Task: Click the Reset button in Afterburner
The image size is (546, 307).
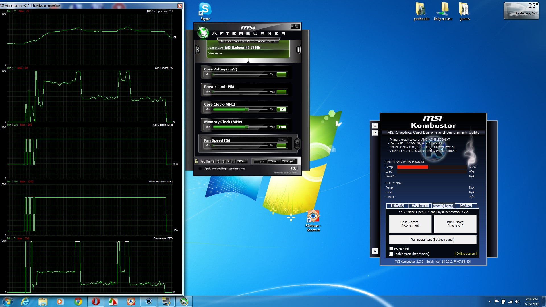Action: click(274, 161)
